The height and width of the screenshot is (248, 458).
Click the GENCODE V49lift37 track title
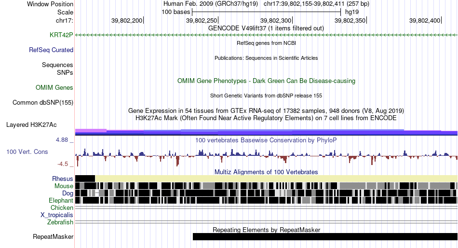point(266,28)
